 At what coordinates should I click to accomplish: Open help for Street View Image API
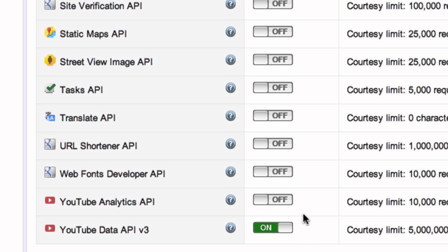coord(230,60)
